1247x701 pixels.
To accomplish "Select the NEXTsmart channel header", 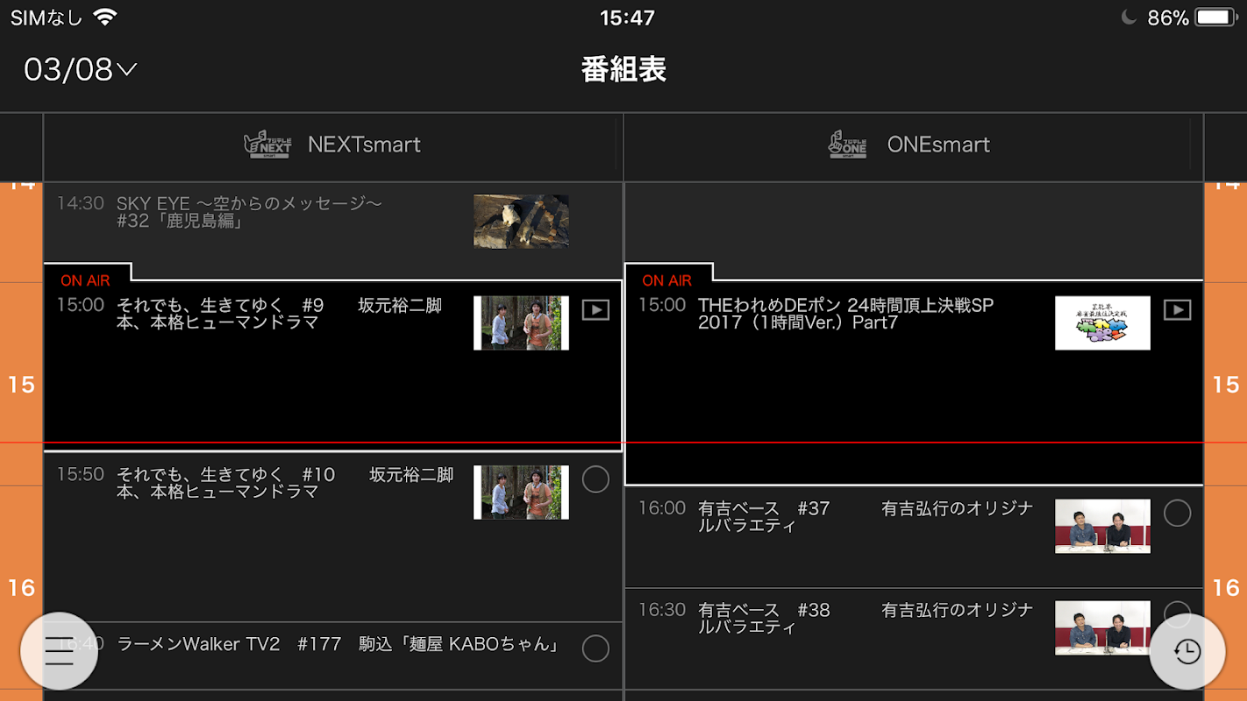I will pos(333,145).
